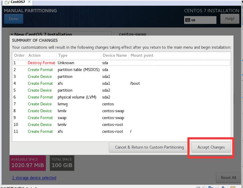Image resolution: width=243 pixels, height=188 pixels.
Task: Select the swap format centos-swap row
Action: [121, 118]
